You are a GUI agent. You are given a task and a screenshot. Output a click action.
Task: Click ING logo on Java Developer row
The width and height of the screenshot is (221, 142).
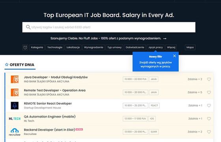coord(15,79)
